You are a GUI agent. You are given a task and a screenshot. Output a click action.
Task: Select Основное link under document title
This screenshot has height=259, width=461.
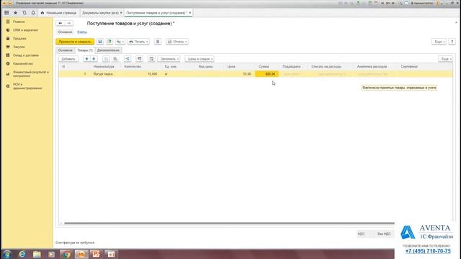(65, 32)
